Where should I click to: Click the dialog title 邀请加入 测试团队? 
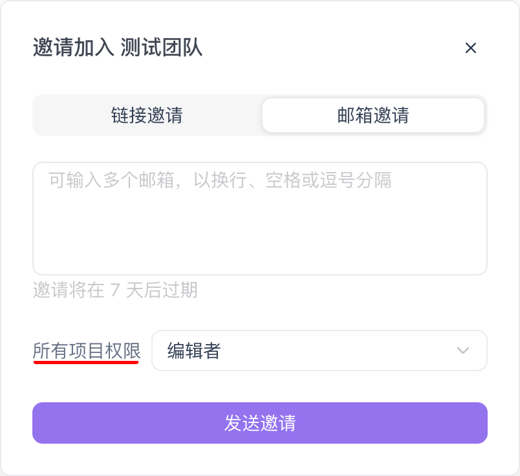pyautogui.click(x=117, y=48)
